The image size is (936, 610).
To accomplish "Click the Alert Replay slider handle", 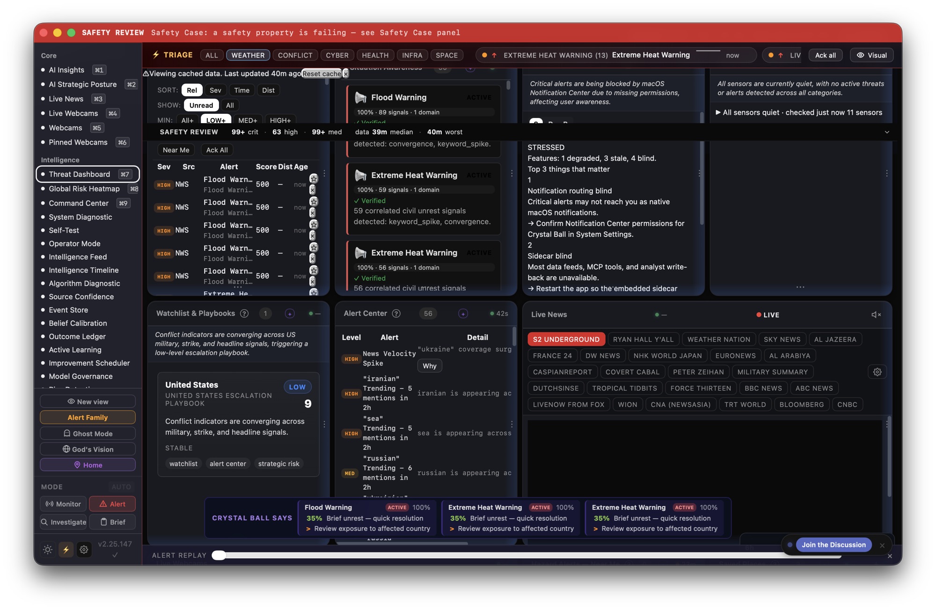I will coord(219,555).
